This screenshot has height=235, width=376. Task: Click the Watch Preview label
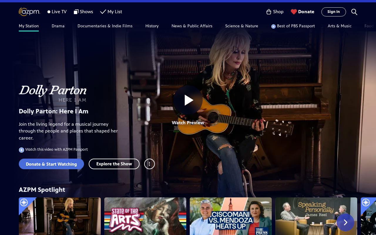click(188, 123)
